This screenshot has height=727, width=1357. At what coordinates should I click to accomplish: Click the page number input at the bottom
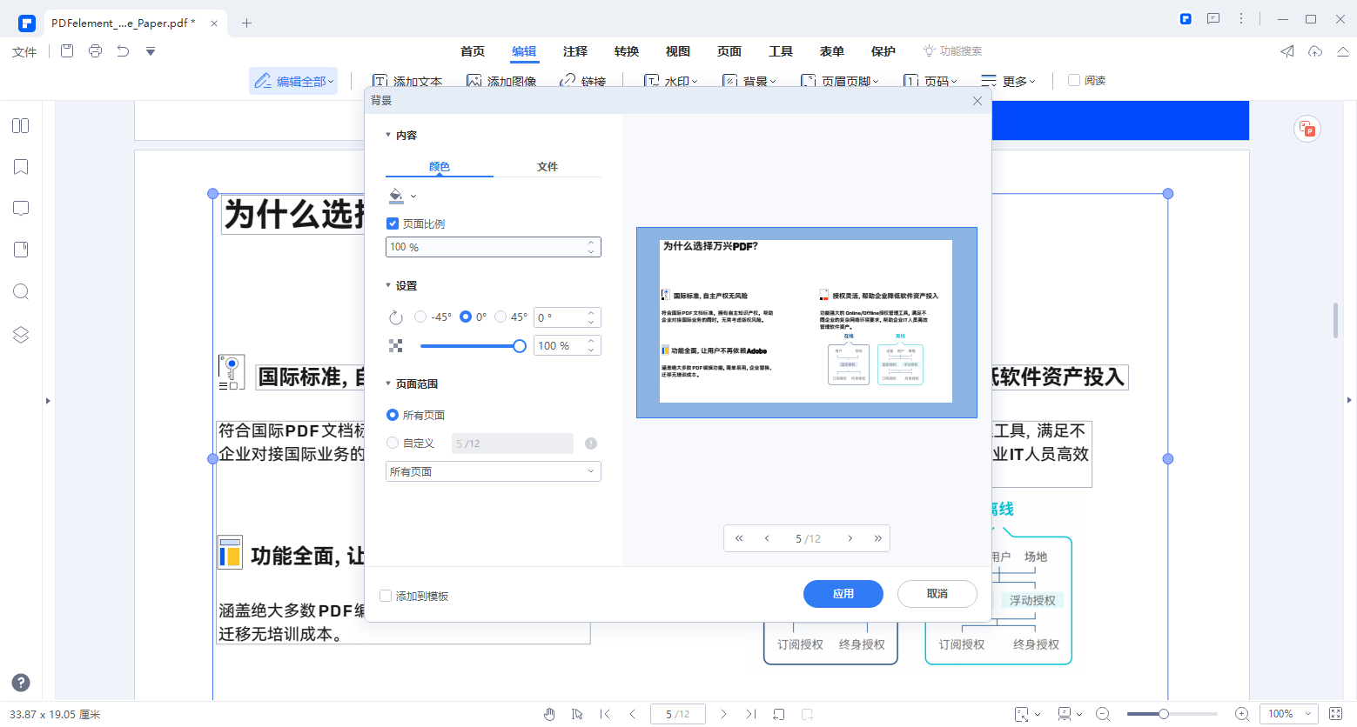pos(677,713)
